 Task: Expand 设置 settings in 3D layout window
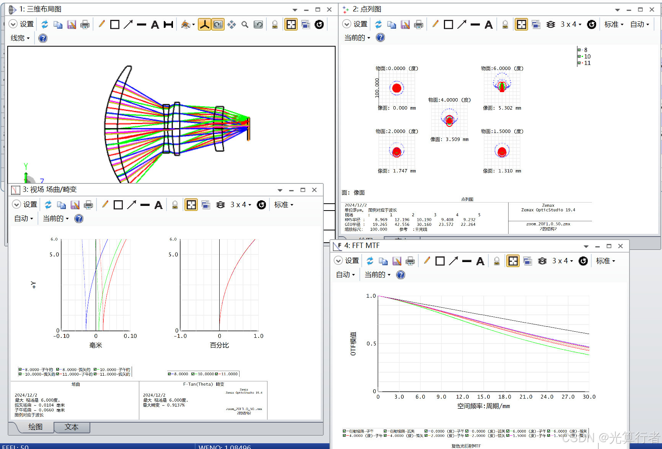[21, 24]
